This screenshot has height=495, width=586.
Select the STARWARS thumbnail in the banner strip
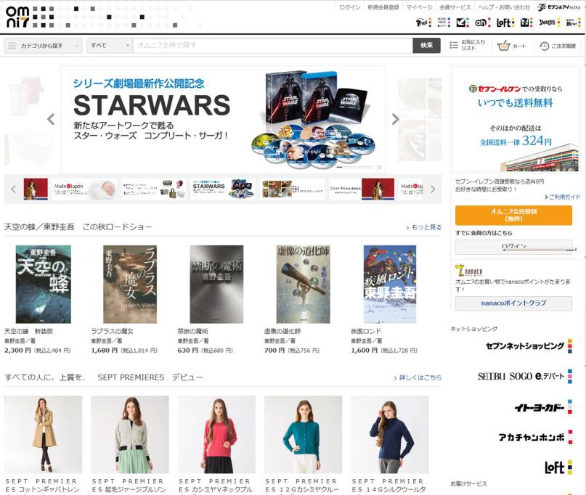pos(222,189)
